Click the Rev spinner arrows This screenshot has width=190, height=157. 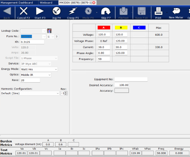[66, 94]
